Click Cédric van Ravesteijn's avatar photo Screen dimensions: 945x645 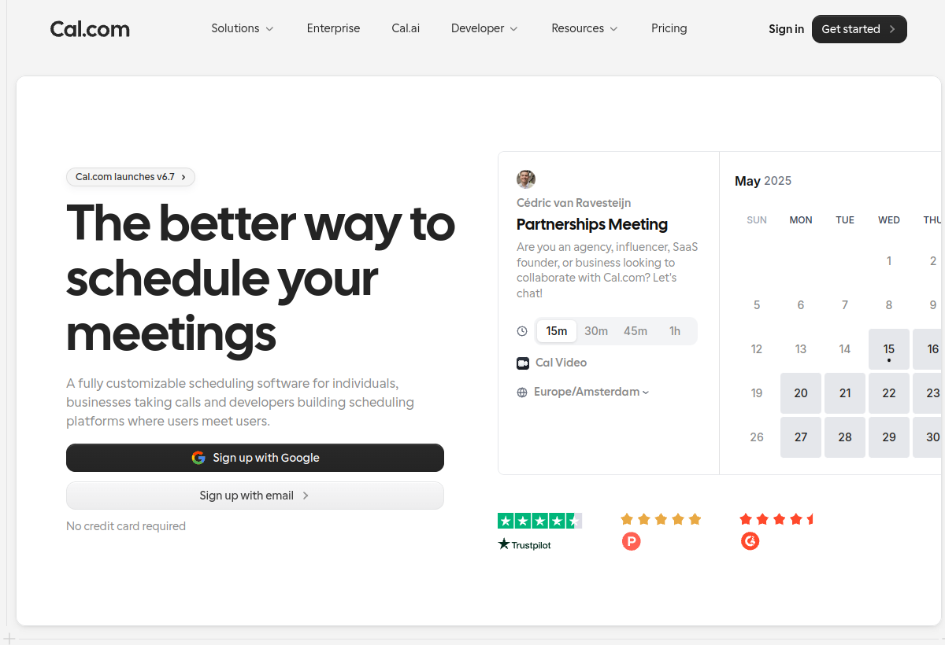pyautogui.click(x=526, y=179)
